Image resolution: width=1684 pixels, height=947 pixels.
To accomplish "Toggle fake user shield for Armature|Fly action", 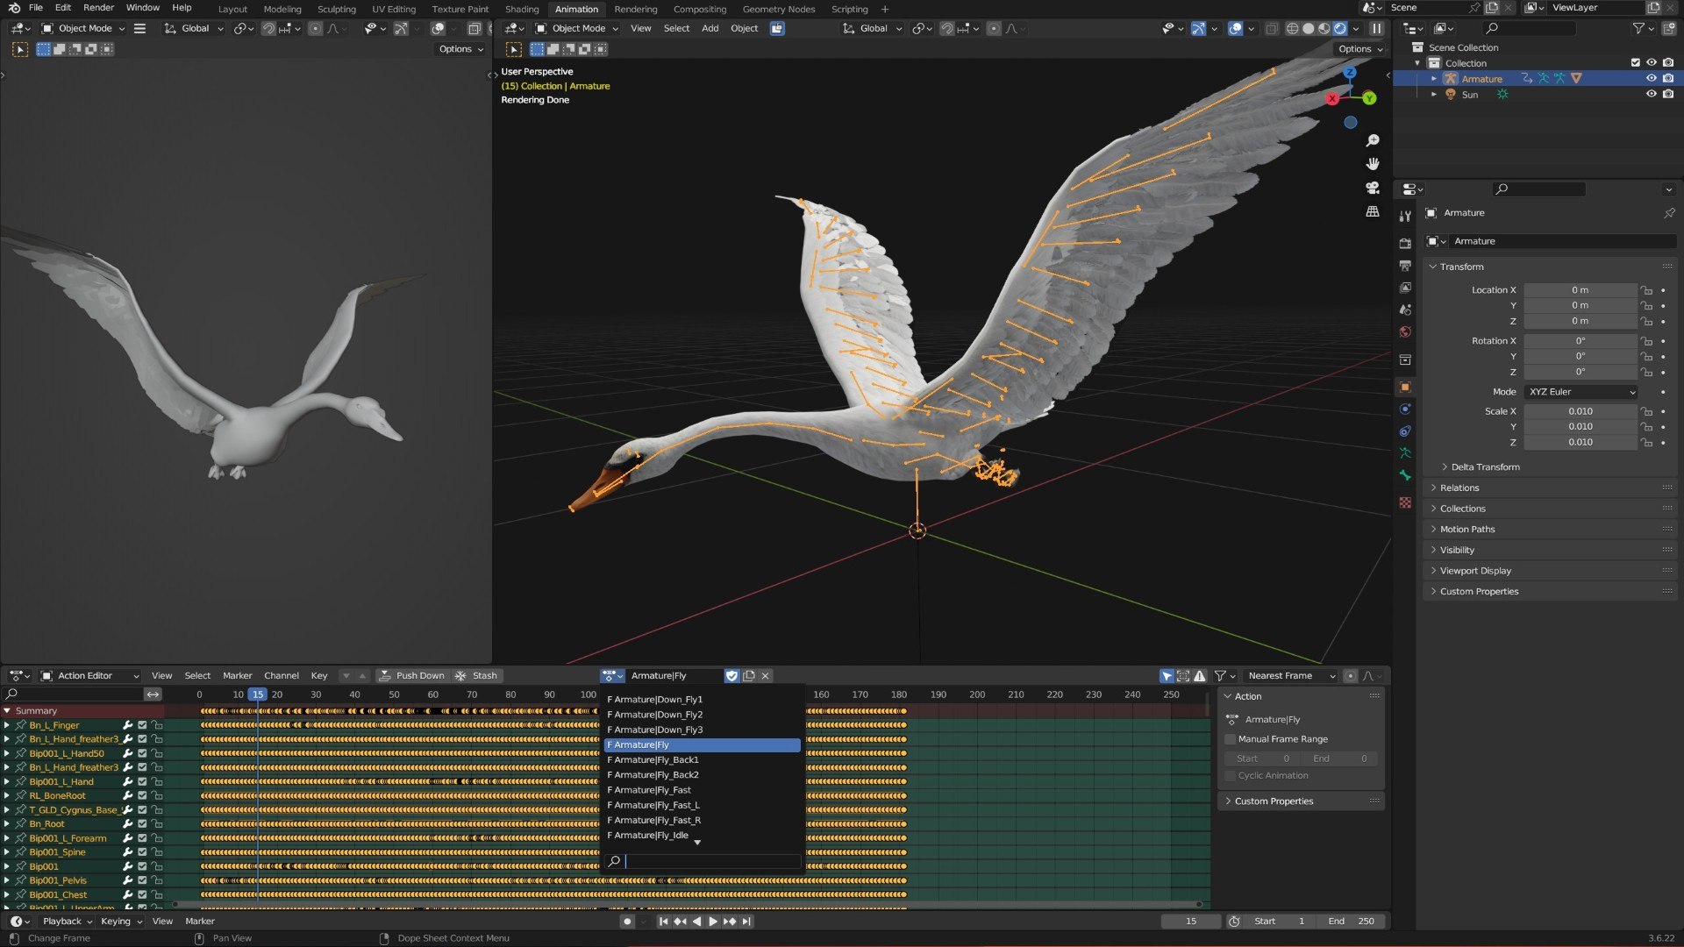I will tap(731, 676).
